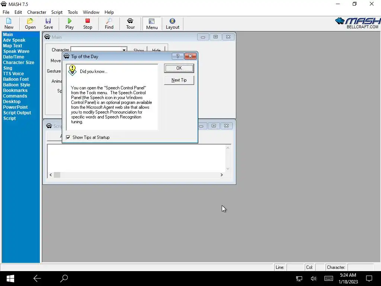The height and width of the screenshot is (286, 381).
Task: Click the New toolbar icon
Action: (x=9, y=23)
